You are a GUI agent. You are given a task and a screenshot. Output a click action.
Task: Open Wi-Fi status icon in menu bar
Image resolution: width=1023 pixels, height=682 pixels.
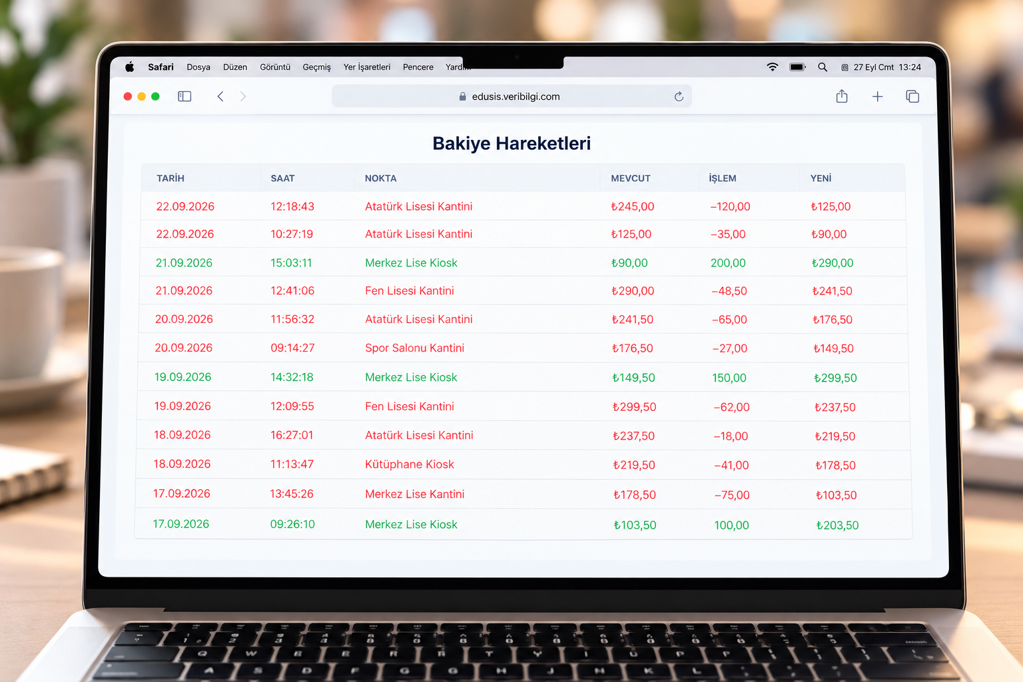point(773,67)
